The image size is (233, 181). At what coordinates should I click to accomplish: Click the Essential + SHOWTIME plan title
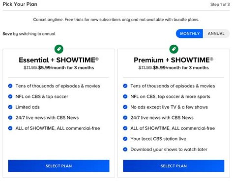59,60
